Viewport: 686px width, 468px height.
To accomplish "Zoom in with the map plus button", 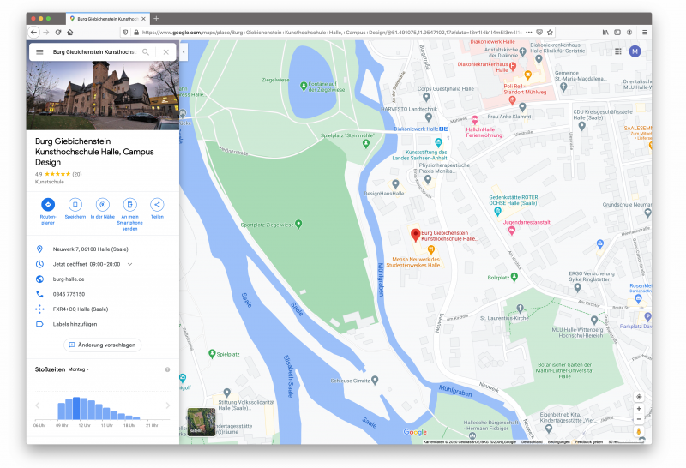I will tap(639, 409).
